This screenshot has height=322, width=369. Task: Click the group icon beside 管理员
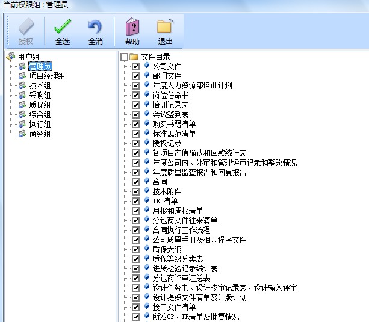tap(22, 66)
